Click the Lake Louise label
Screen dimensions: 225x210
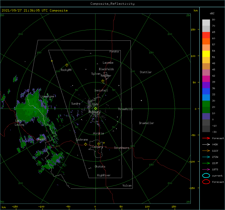(19, 123)
